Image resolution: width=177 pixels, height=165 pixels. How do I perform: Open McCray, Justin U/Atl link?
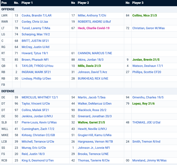pos(35,47)
